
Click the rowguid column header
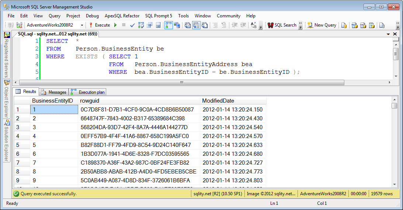139,101
